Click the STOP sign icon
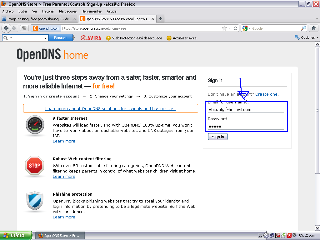The image size is (320, 240). 34,166
